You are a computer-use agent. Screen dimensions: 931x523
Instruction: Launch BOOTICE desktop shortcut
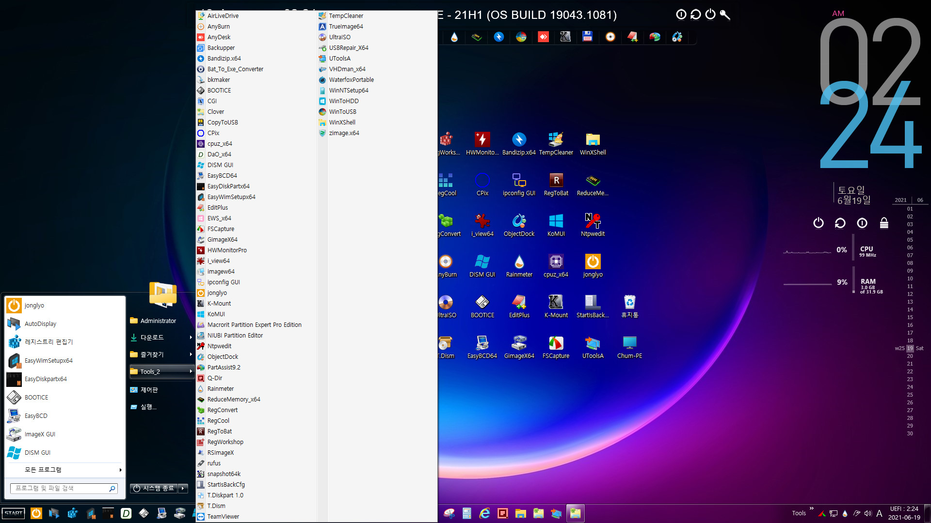tap(482, 306)
